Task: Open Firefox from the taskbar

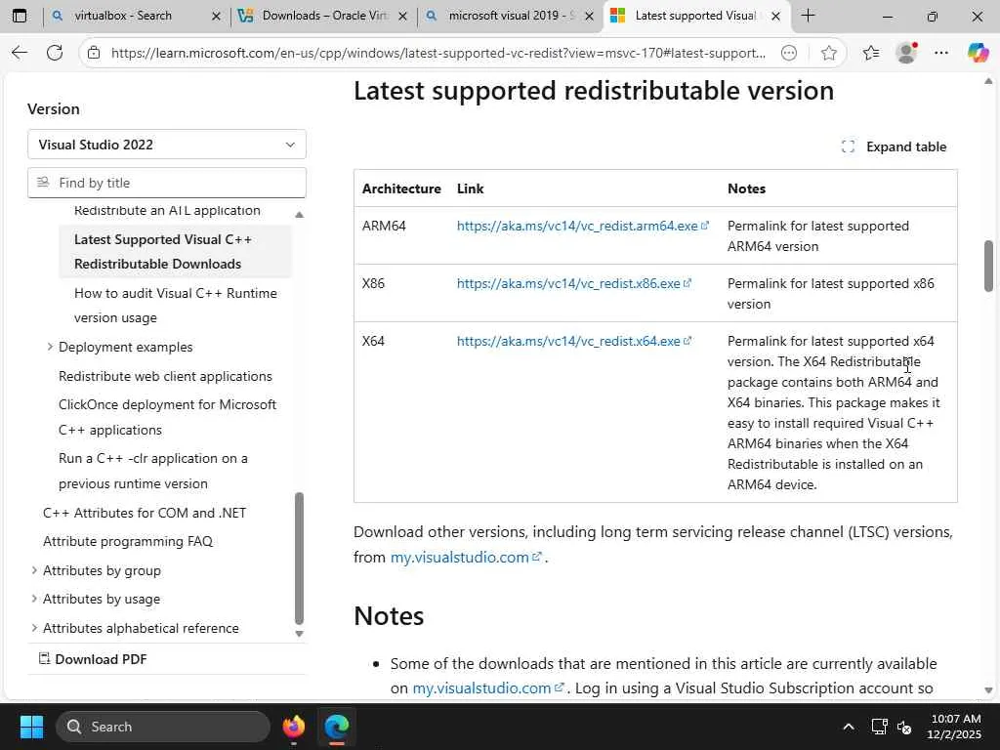Action: (x=294, y=727)
